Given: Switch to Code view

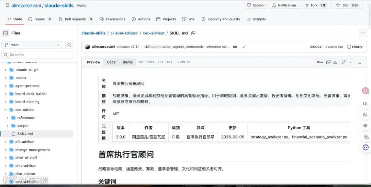Looking at the screenshot, I should [x=111, y=62].
